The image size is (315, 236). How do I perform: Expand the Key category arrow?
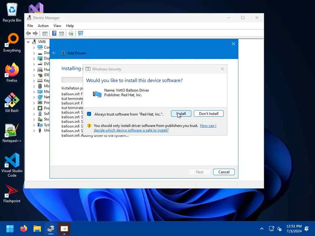pyautogui.click(x=34, y=81)
